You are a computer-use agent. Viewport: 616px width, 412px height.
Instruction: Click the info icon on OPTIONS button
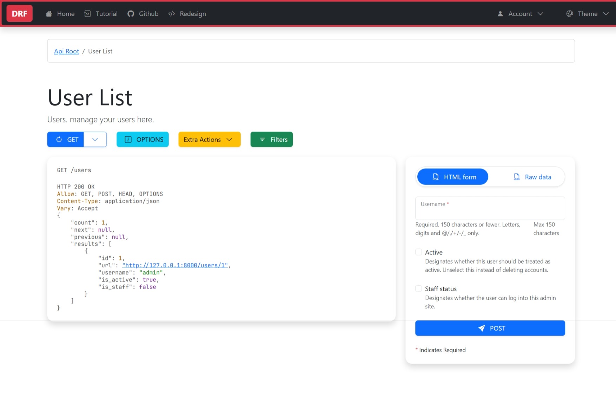pos(128,139)
